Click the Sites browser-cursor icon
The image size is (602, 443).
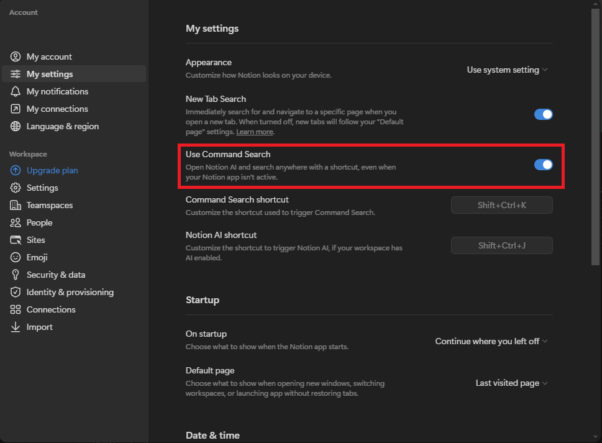pos(16,240)
